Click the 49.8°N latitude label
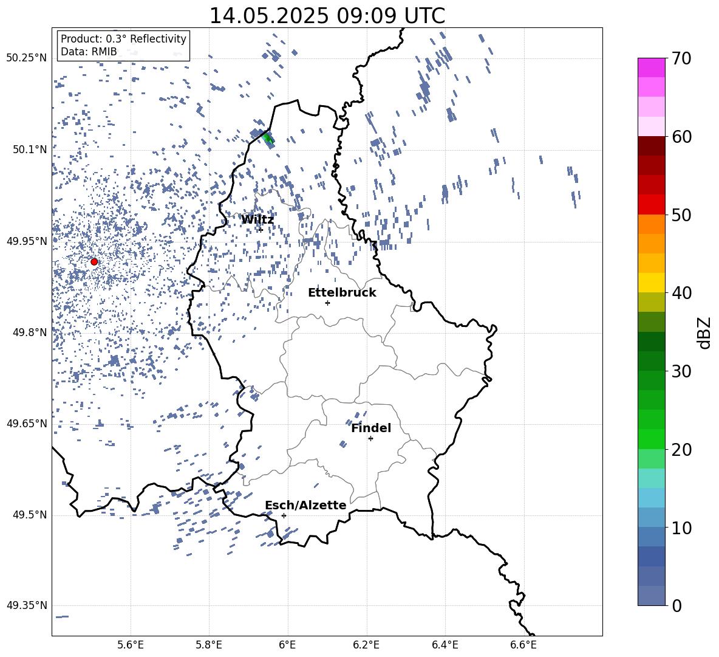Viewport: 719px width, 657px height. pyautogui.click(x=29, y=332)
